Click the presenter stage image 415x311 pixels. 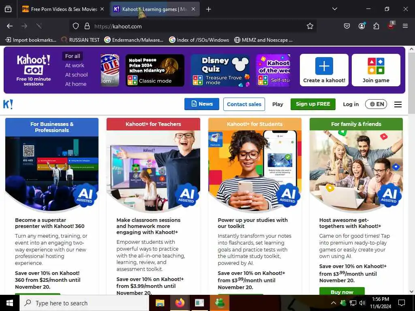[x=52, y=173]
